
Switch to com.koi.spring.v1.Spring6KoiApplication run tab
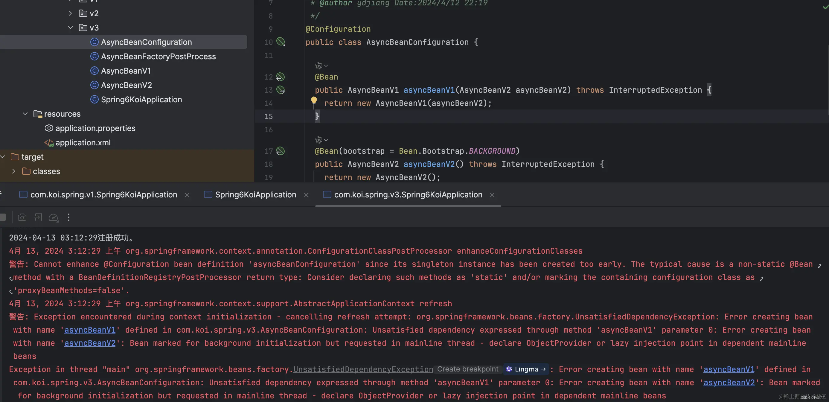pyautogui.click(x=103, y=195)
